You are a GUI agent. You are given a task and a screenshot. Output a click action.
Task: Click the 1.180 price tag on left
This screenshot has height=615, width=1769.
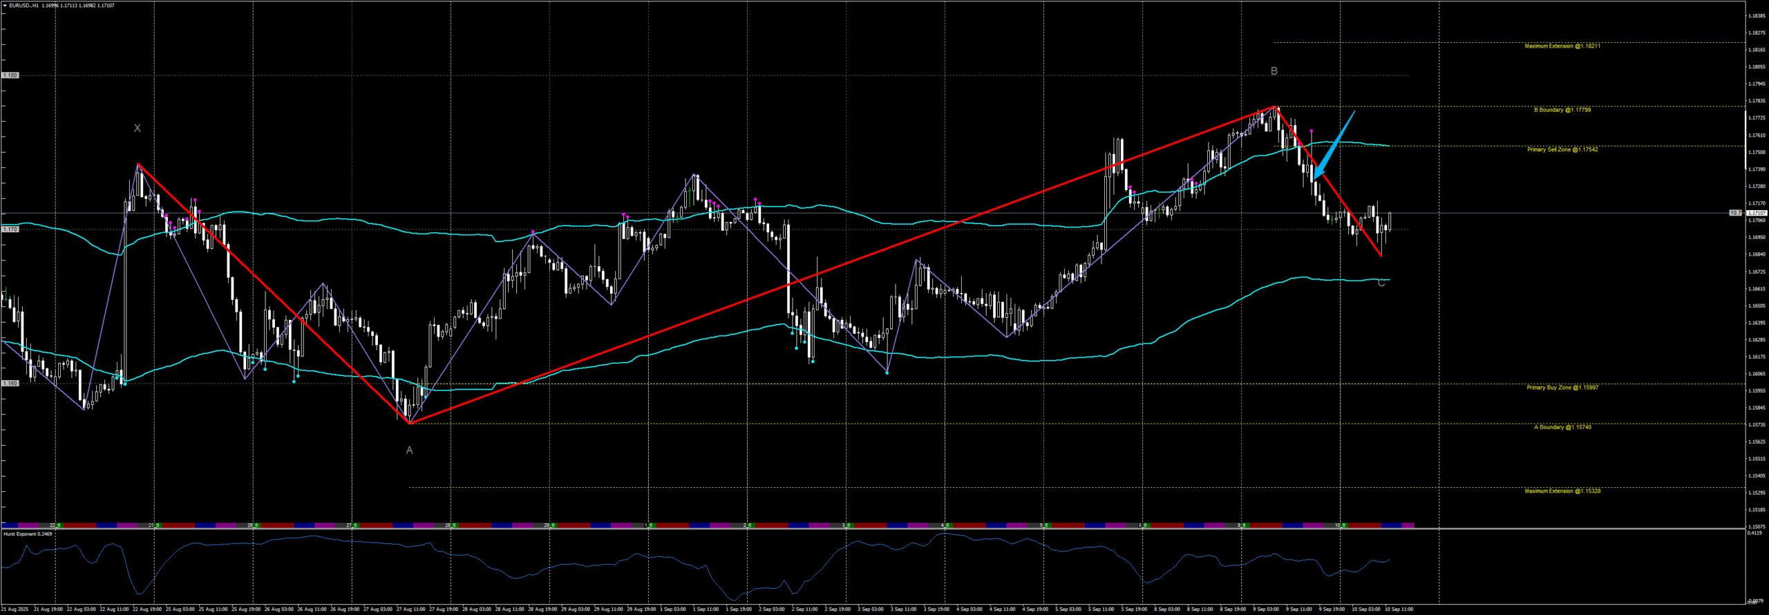[x=10, y=75]
